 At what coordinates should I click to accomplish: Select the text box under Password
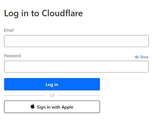[76, 66]
